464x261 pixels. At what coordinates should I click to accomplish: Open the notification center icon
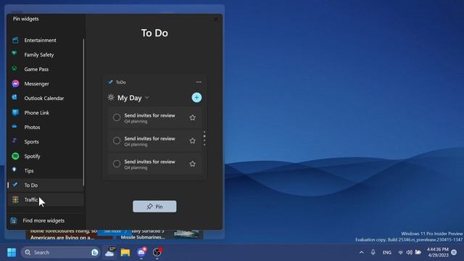point(454,252)
